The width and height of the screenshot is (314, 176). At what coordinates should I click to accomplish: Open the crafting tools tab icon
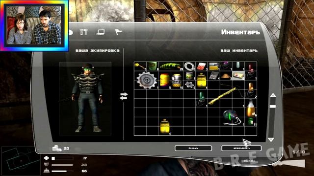click(83, 32)
